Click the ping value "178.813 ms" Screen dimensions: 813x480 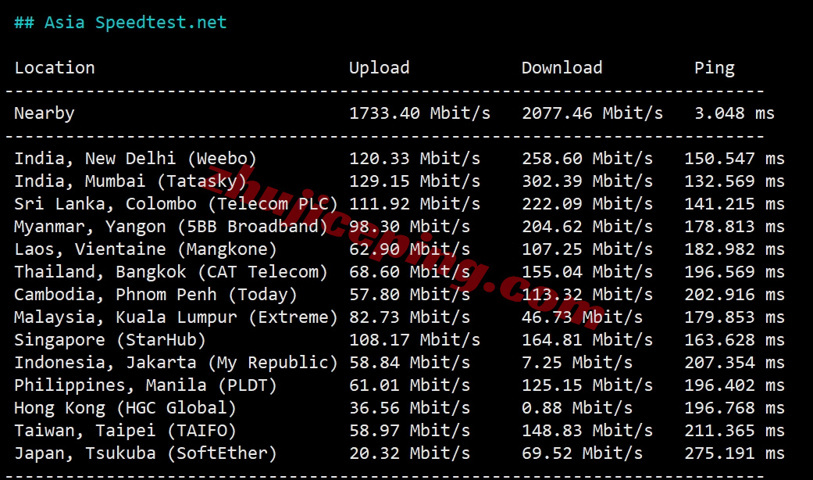coord(735,226)
